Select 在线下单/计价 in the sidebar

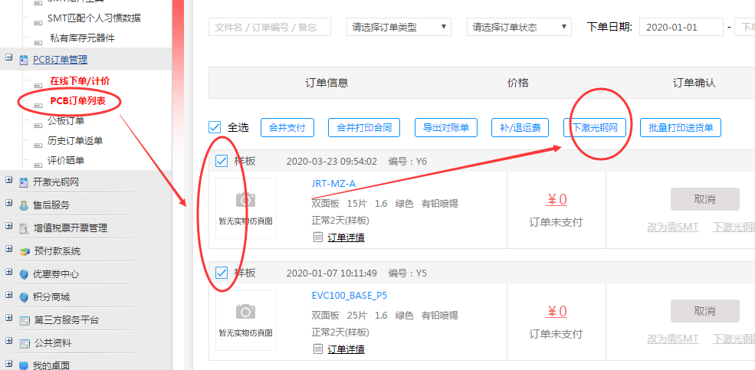[x=80, y=80]
